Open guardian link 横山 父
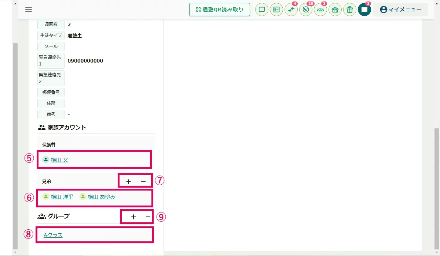This screenshot has height=256, width=440. (59, 159)
